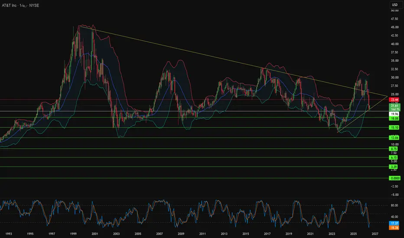The image size is (404, 238).
Task: Click the orange 15.28 stochastic value label
Action: pyautogui.click(x=394, y=228)
